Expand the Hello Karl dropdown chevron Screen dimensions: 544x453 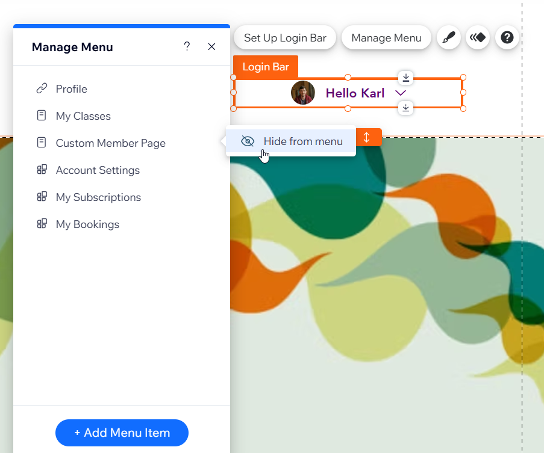(401, 93)
